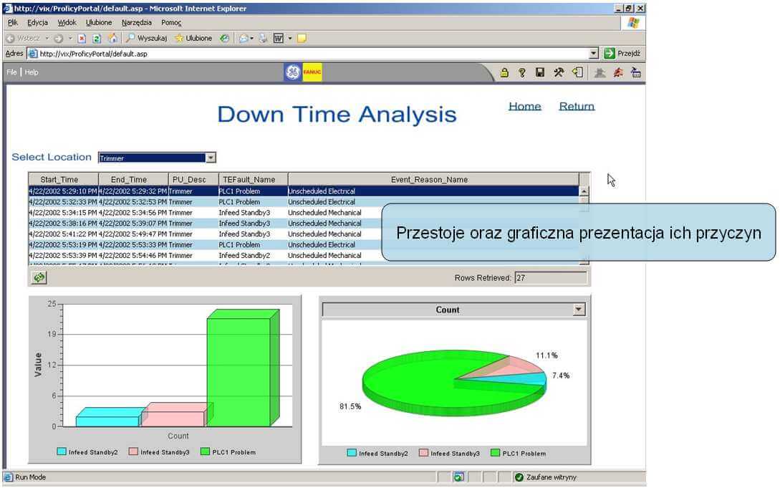
Task: Open the Forward button history dropdown arrow
Action: [70, 38]
